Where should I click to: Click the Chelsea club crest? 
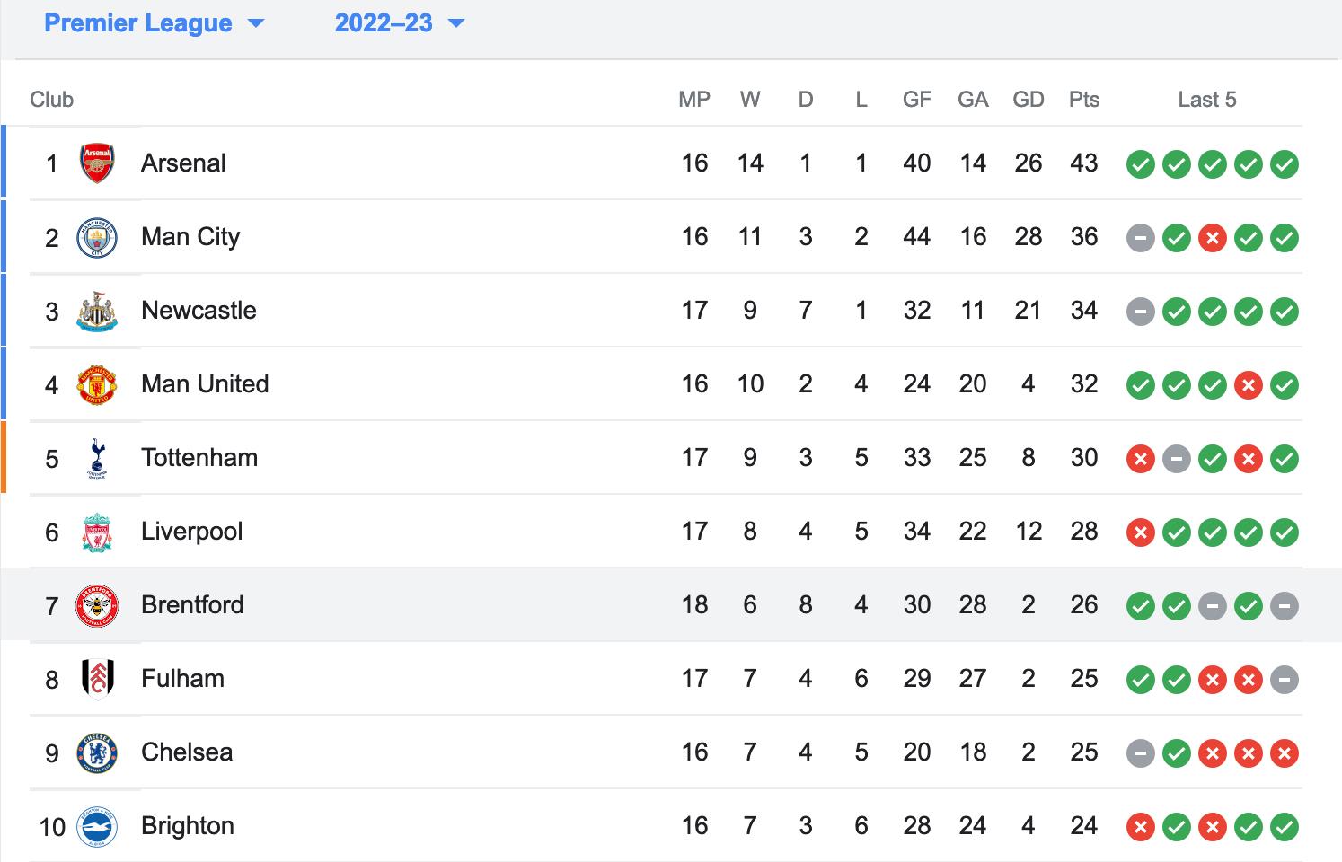(x=97, y=752)
